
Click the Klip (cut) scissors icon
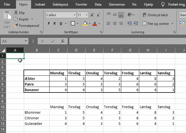point(16,13)
